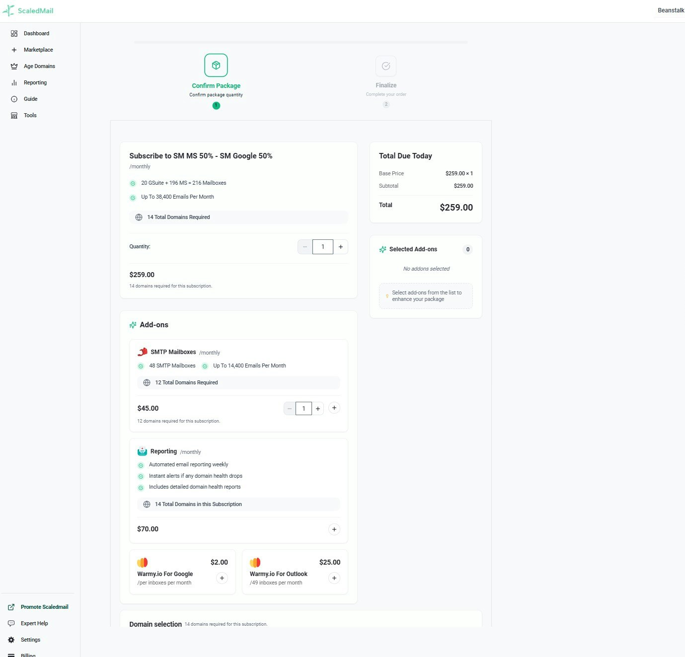
Task: Click the Warmy.io For Google logo
Action: point(143,563)
